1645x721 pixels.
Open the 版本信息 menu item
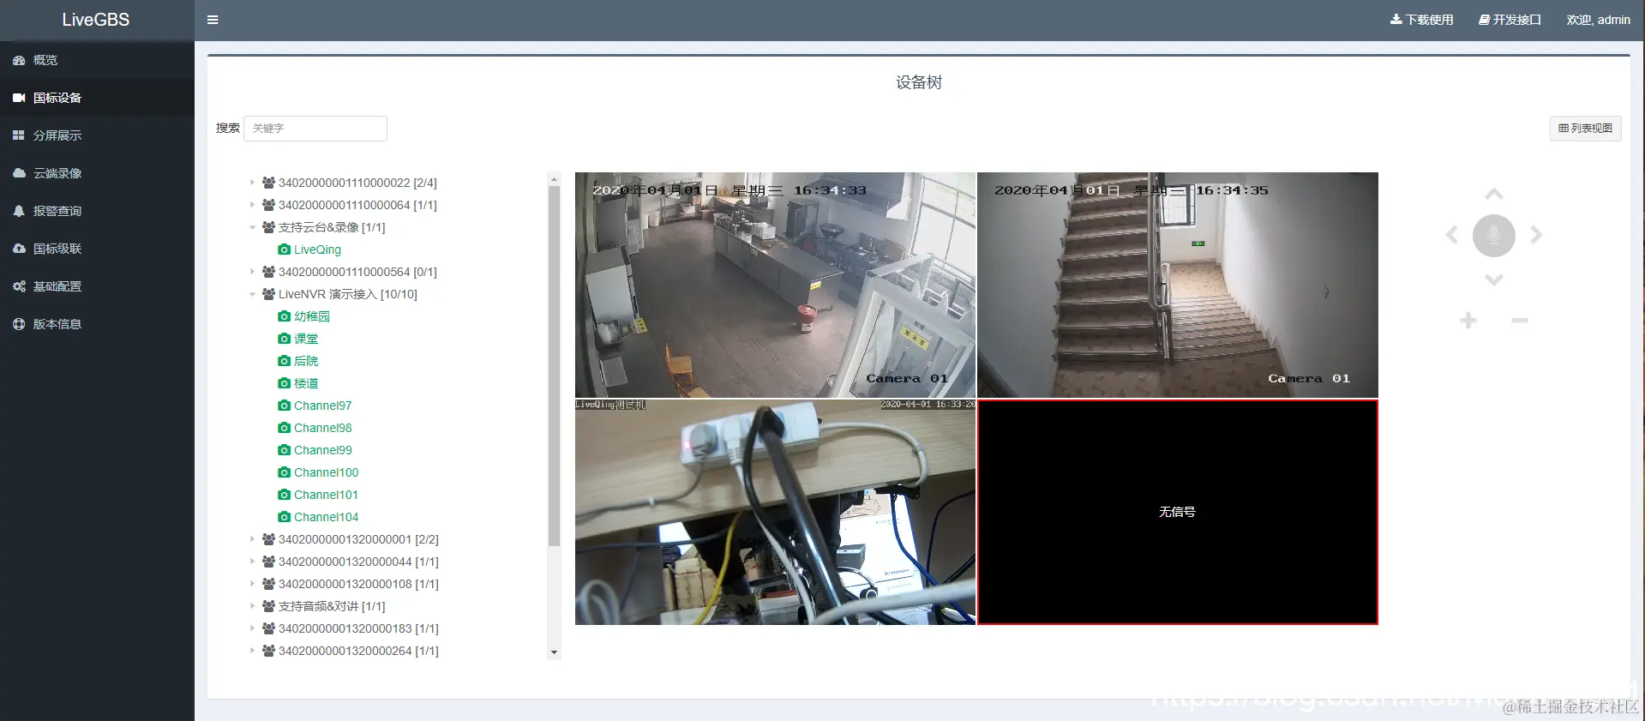pyautogui.click(x=97, y=324)
